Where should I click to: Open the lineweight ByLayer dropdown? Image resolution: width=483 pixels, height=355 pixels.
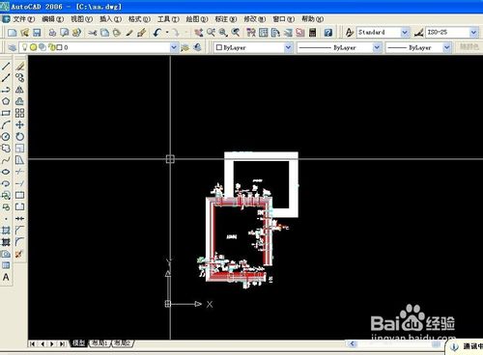coord(446,47)
